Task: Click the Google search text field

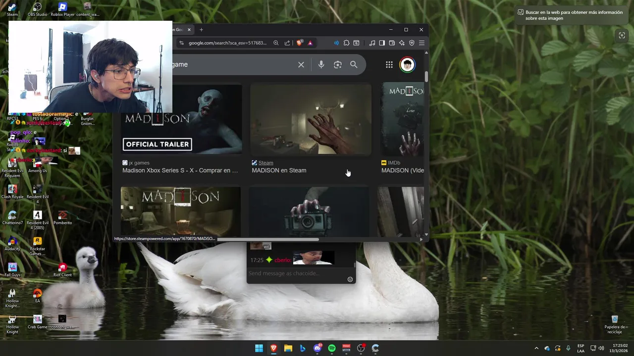Action: [x=233, y=65]
